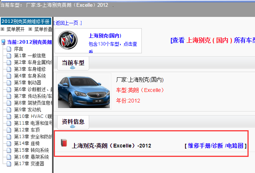The height and width of the screenshot is (173, 255).
Task: Click the page icon beside 第3章 车身维修
Action: pyautogui.click(x=9, y=69)
